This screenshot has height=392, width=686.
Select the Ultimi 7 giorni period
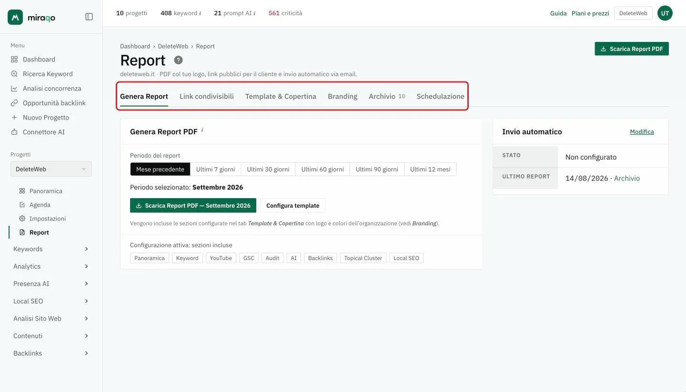(215, 169)
